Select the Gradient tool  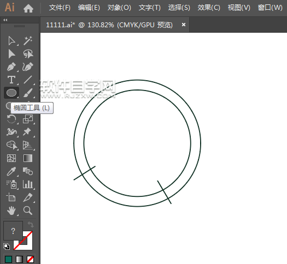click(x=28, y=158)
